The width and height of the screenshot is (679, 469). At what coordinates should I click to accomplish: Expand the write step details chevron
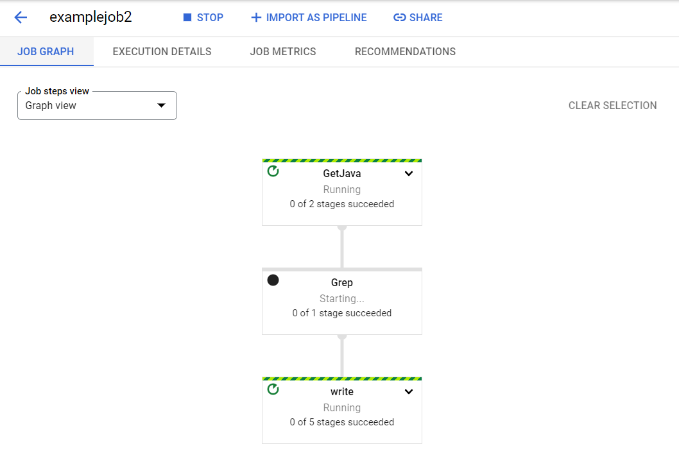[409, 391]
